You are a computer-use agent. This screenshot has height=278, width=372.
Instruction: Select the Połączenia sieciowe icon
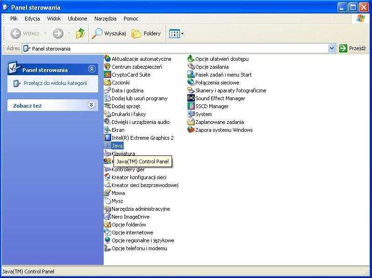[x=191, y=83]
